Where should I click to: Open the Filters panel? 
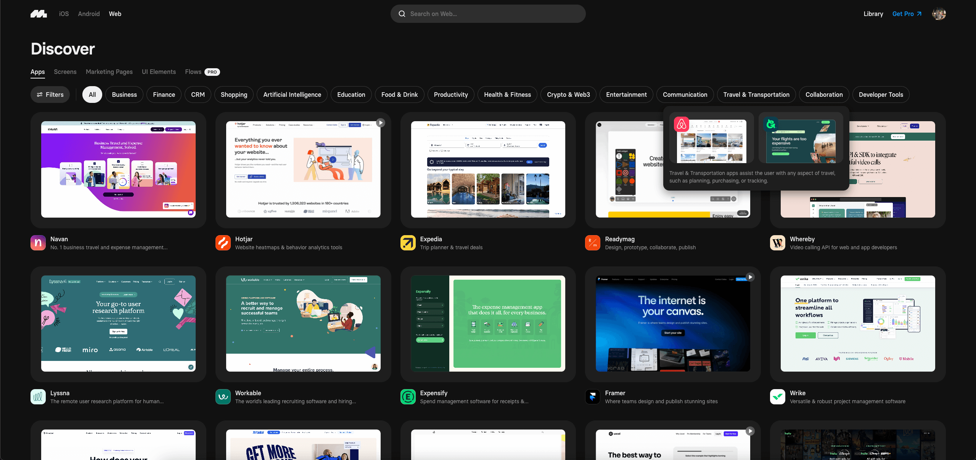click(50, 95)
